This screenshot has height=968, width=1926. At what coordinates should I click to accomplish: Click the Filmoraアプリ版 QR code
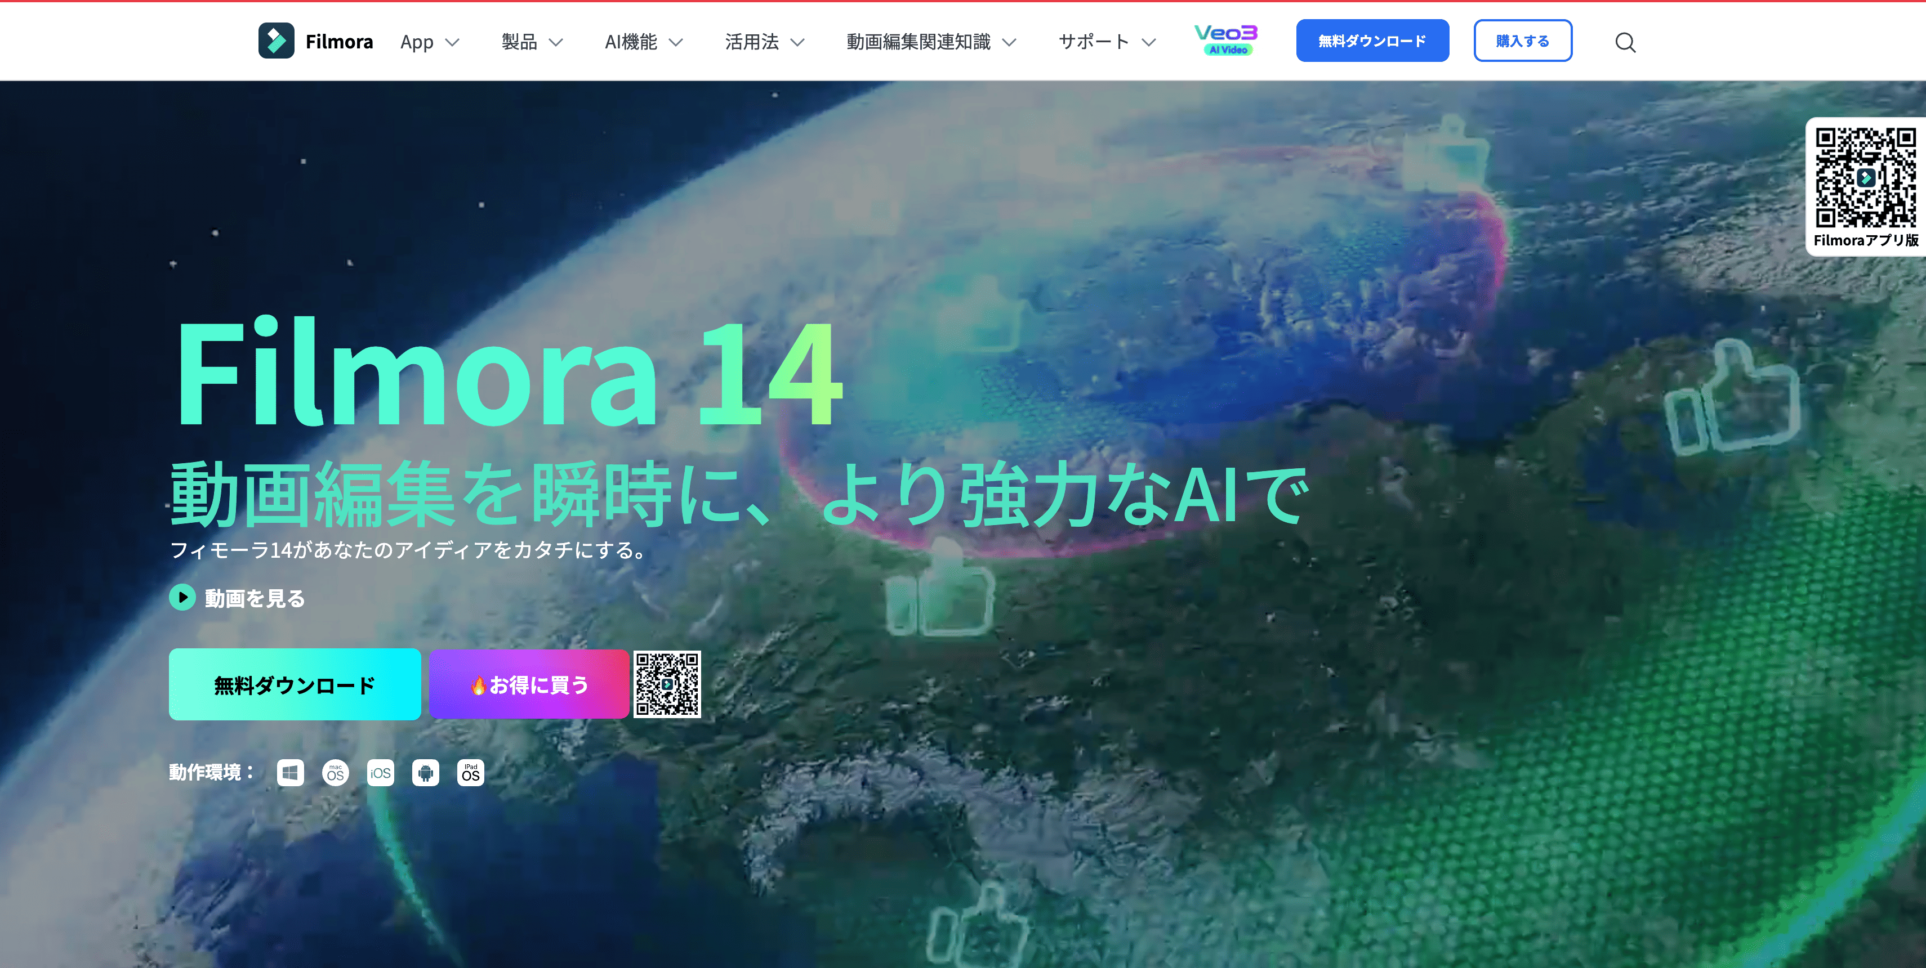(1865, 178)
